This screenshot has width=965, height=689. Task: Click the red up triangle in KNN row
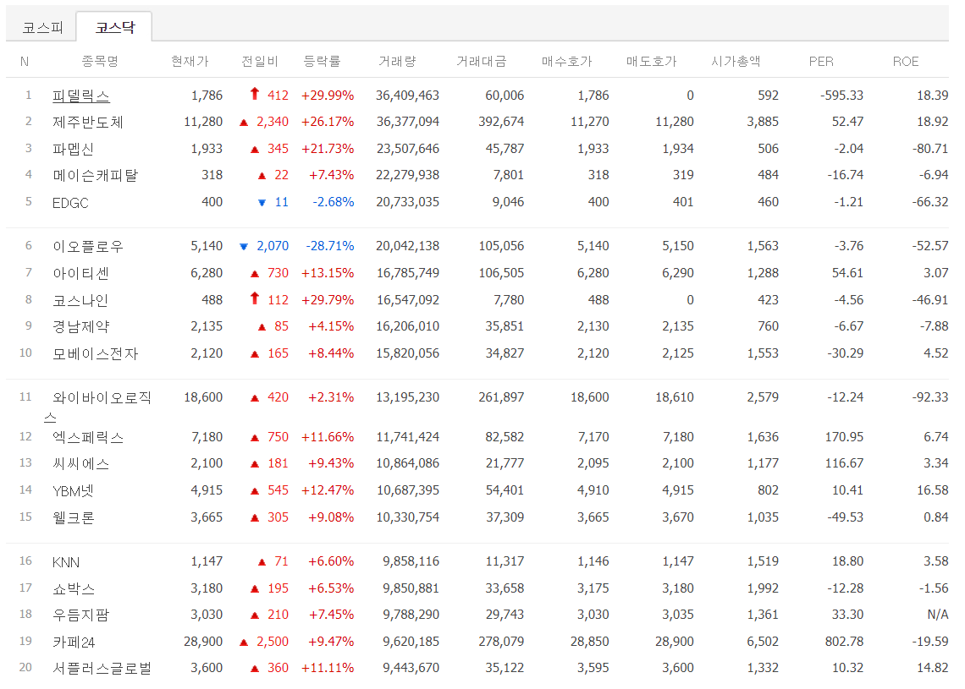coord(262,562)
